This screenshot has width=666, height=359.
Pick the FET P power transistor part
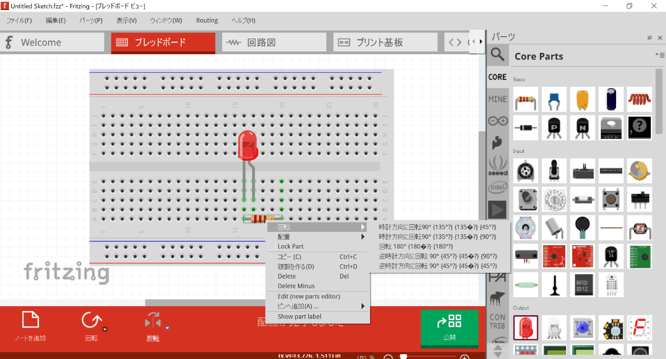click(x=611, y=128)
